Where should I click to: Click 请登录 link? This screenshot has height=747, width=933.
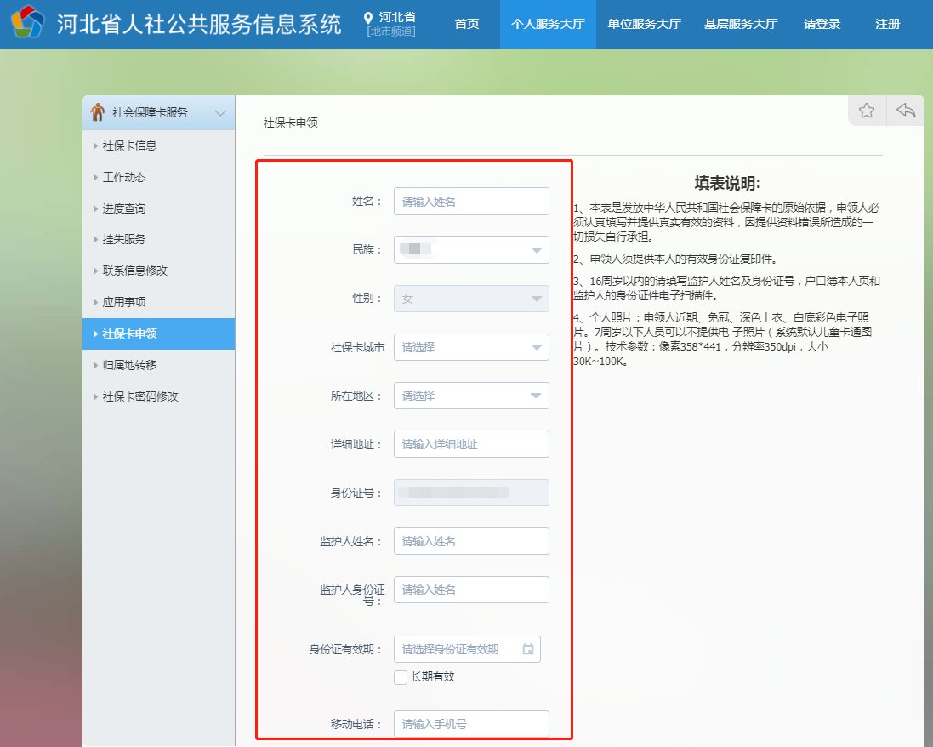[822, 24]
